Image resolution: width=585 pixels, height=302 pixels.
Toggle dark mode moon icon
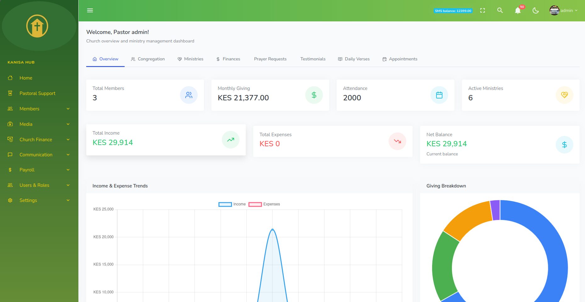[536, 10]
